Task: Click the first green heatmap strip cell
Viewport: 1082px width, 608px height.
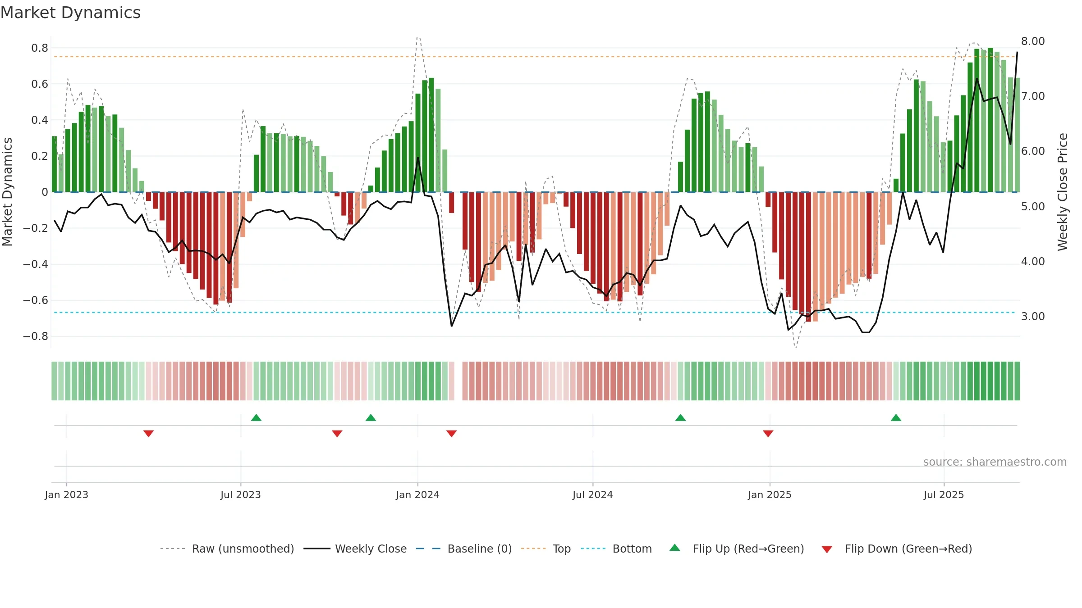Action: coord(54,381)
